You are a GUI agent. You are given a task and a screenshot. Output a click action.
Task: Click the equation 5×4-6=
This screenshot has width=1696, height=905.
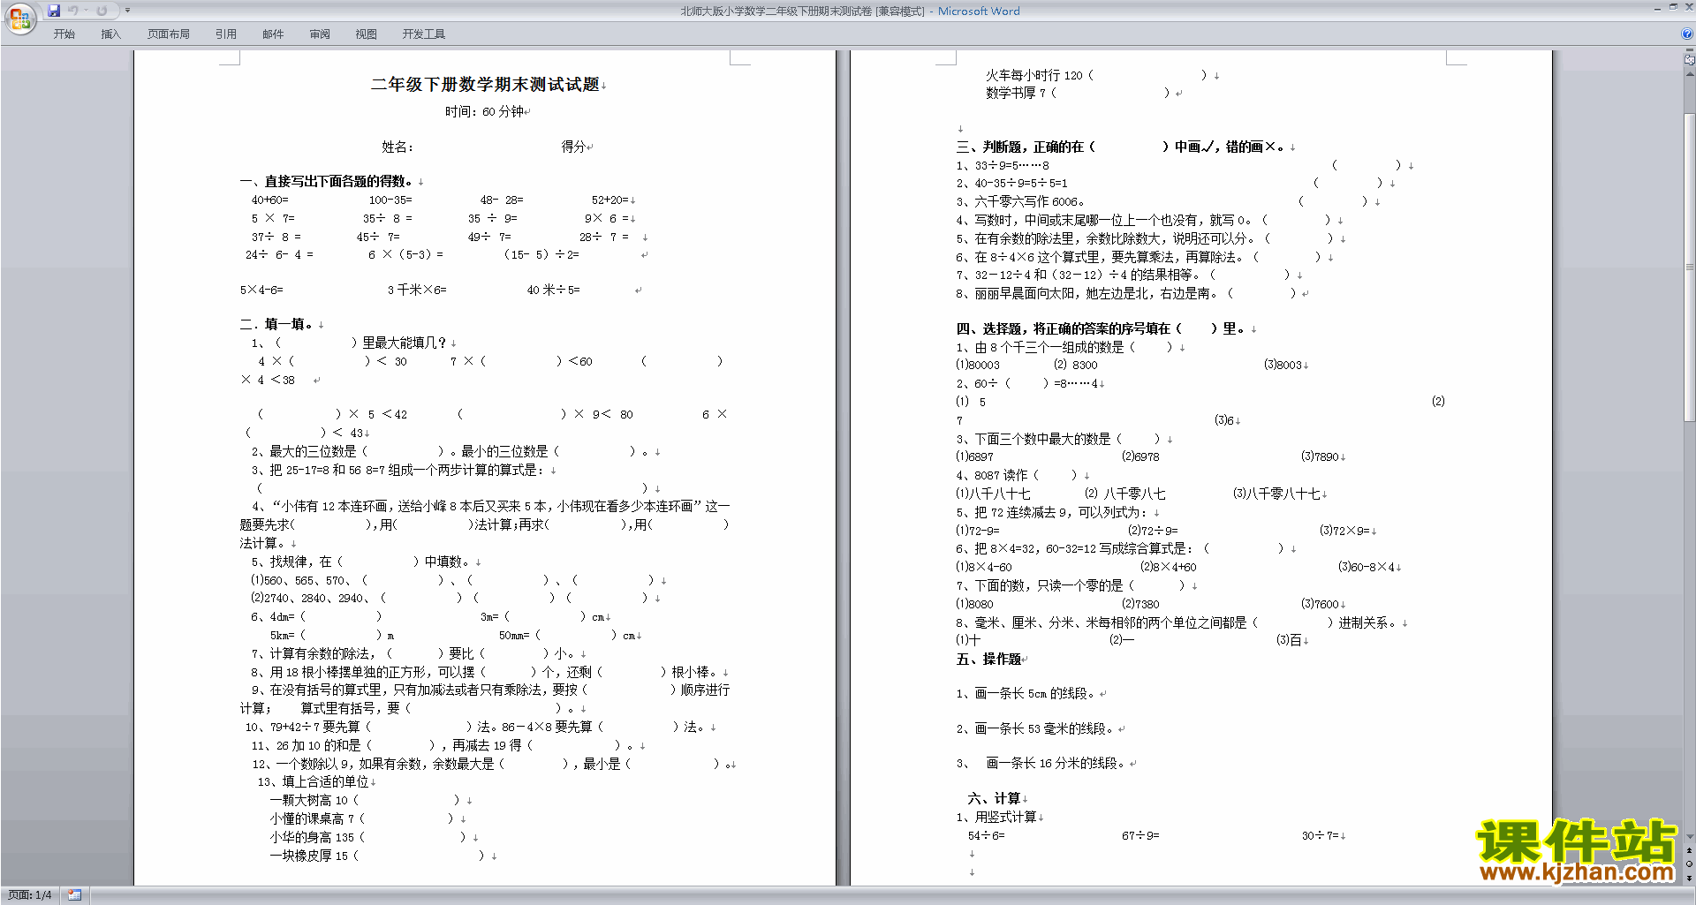coord(261,290)
